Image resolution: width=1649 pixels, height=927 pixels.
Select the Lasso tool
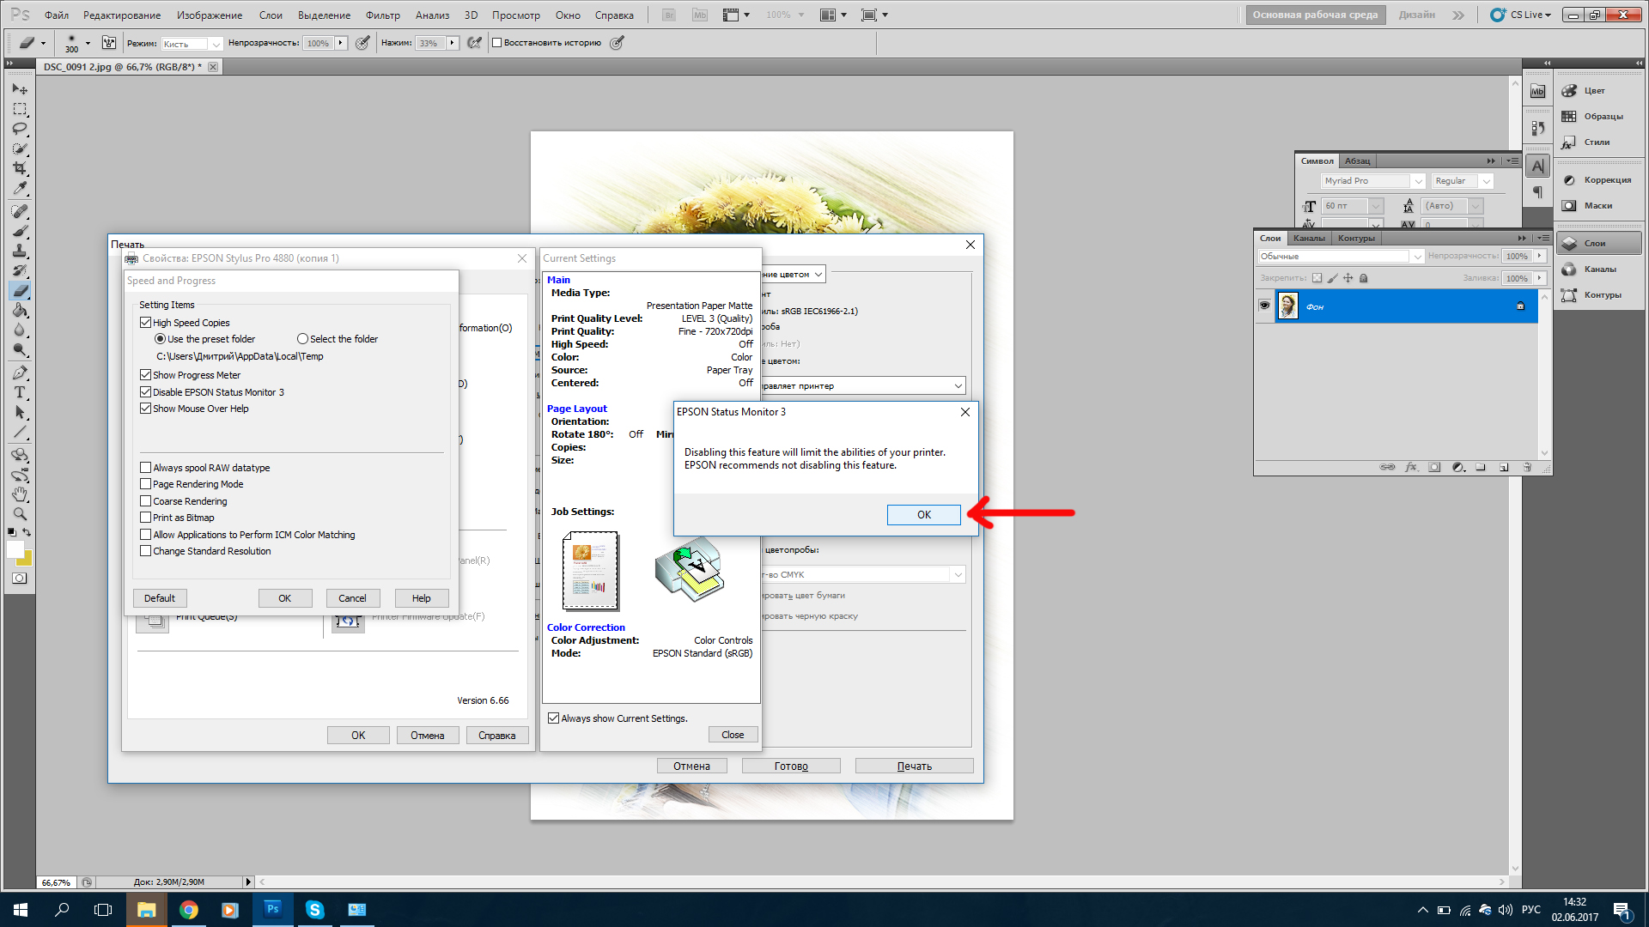[x=20, y=129]
